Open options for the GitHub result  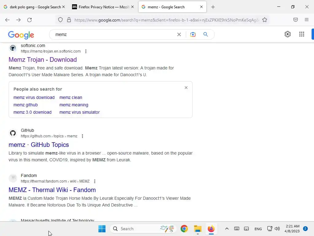(x=82, y=136)
